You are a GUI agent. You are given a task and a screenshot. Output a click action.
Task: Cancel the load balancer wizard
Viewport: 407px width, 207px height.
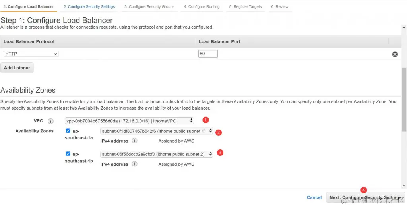click(x=314, y=197)
